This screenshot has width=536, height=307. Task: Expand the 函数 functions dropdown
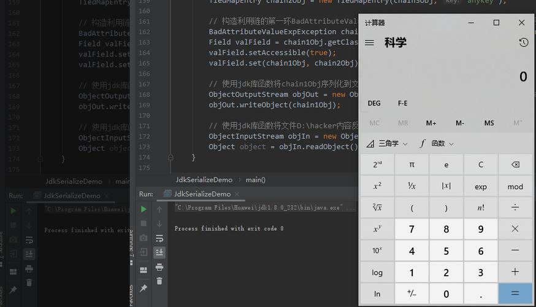(x=437, y=144)
